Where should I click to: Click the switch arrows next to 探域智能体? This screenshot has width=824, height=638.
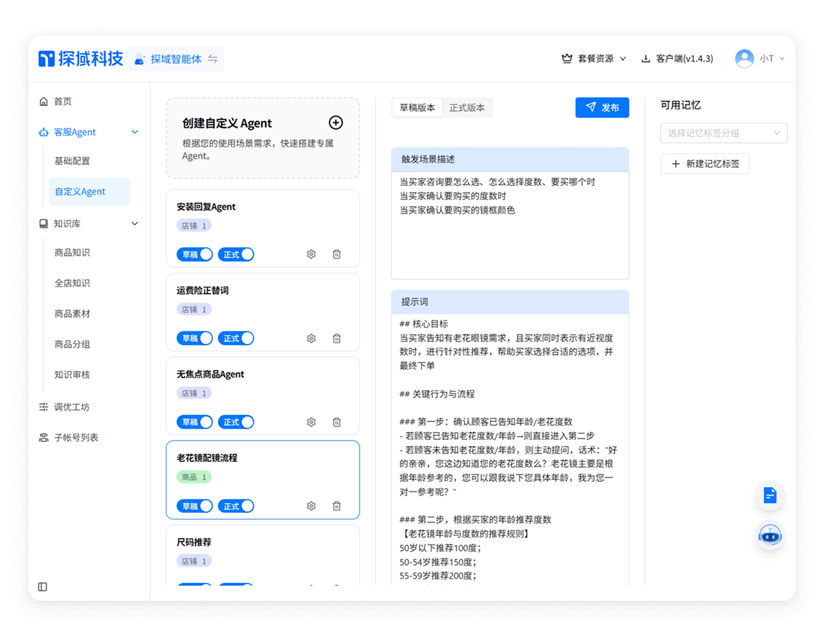[x=213, y=59]
